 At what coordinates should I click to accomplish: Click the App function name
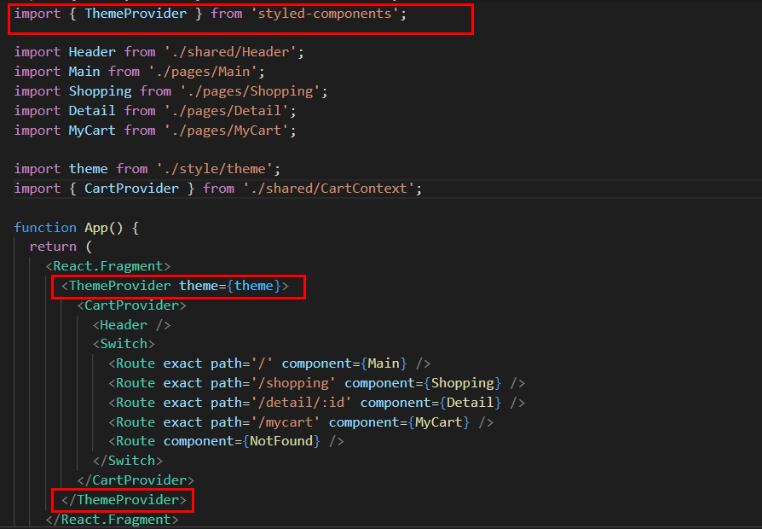(x=96, y=228)
